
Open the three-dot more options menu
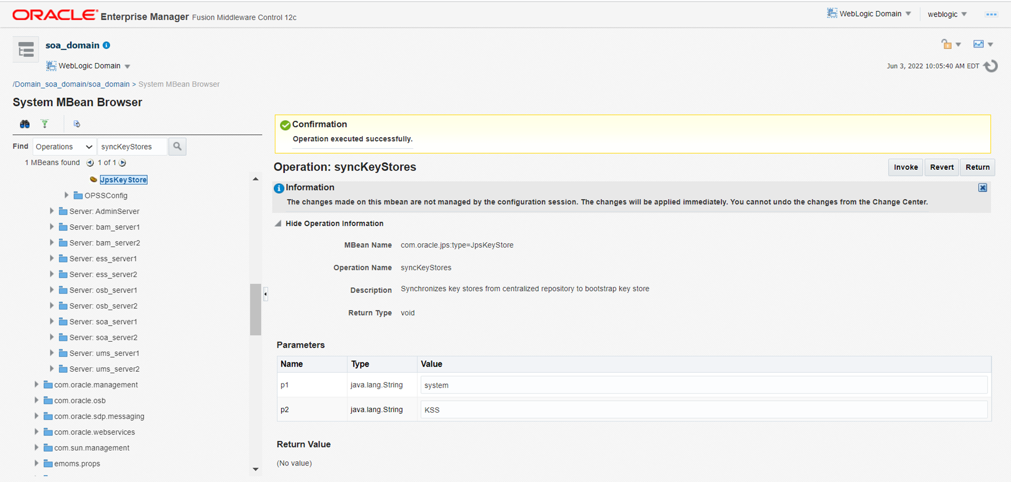click(991, 14)
